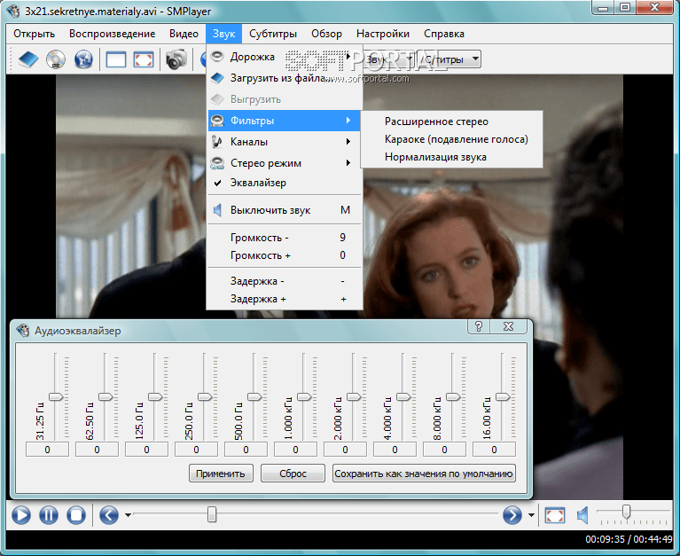
Task: Open URL globe toolbar icon
Action: 83,59
